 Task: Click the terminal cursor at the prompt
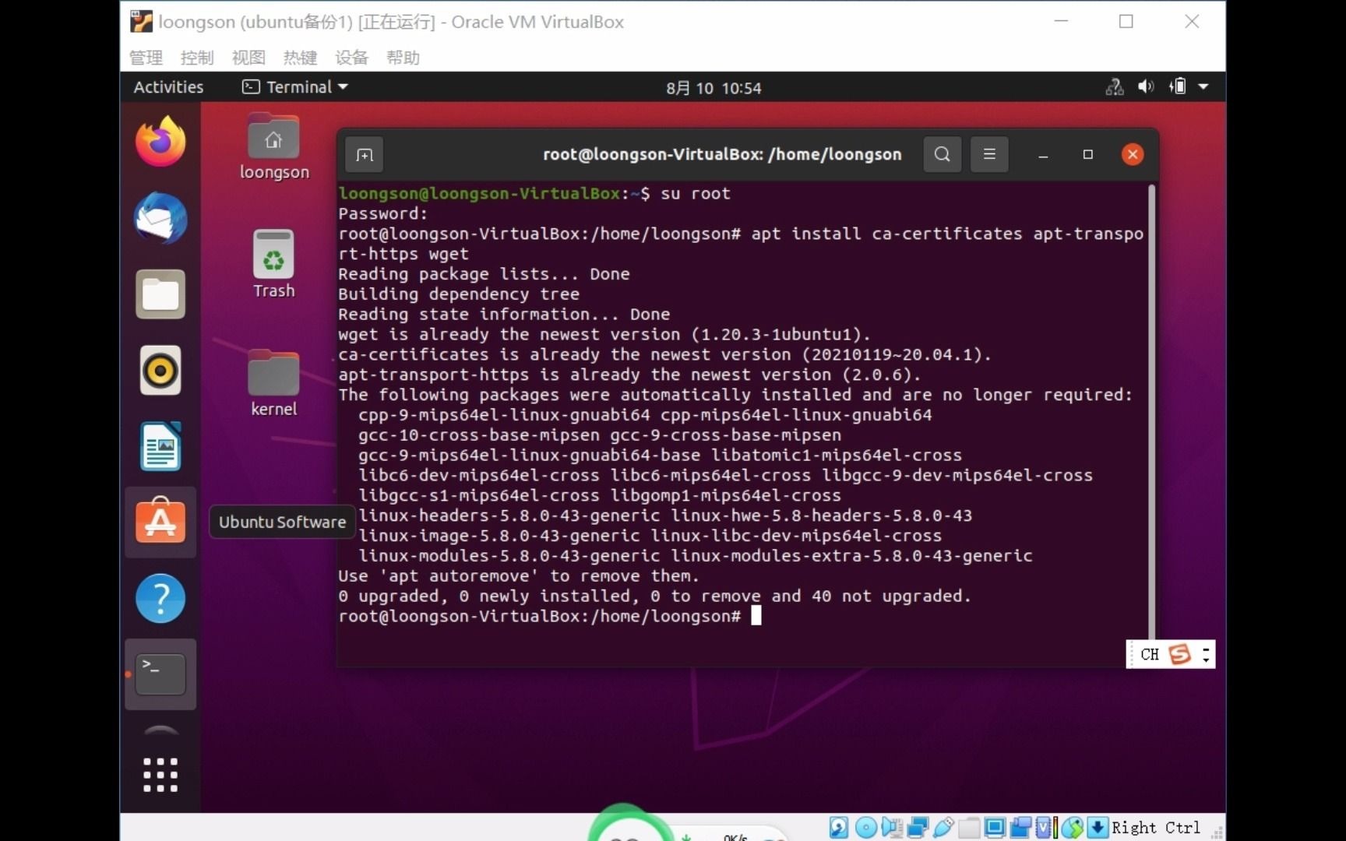(x=756, y=616)
